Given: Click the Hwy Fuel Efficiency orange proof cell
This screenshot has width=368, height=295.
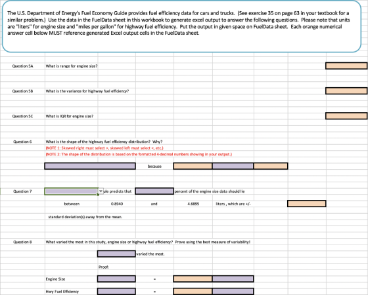Looking at the screenshot, I should tap(193, 291).
